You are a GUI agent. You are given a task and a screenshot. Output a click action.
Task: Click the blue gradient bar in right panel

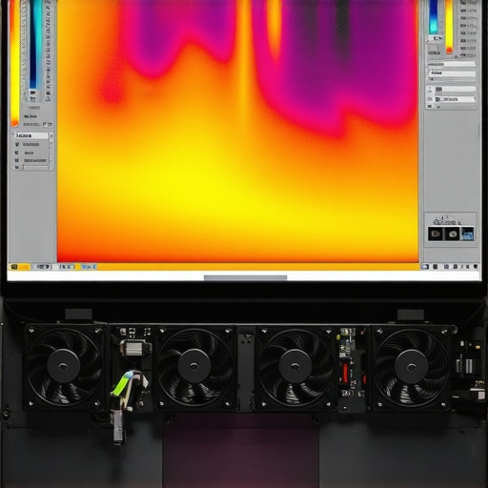click(434, 16)
